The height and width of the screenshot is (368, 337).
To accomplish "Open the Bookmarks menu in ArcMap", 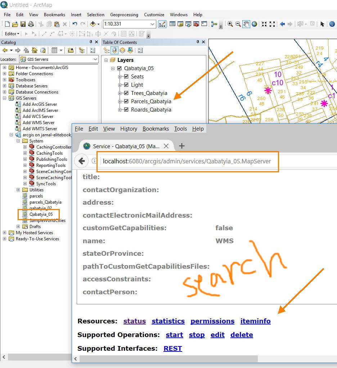I will coord(54,14).
